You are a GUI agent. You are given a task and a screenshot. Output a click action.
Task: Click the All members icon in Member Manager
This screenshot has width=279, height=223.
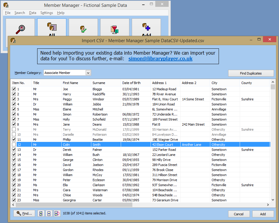click(x=52, y=26)
